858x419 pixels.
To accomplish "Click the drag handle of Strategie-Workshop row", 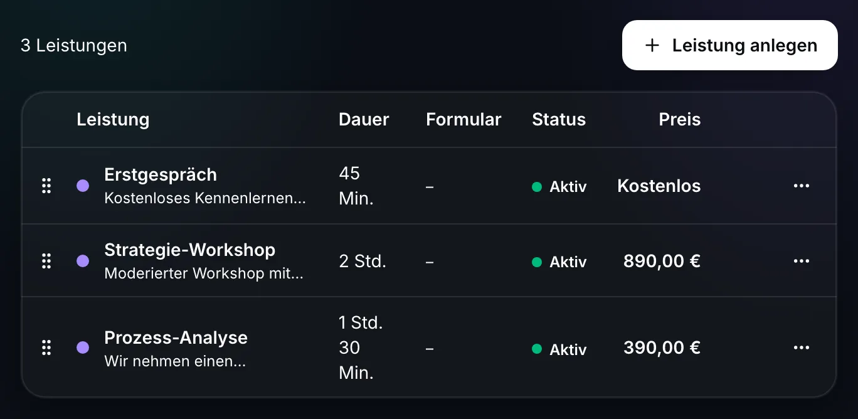I will coord(46,261).
